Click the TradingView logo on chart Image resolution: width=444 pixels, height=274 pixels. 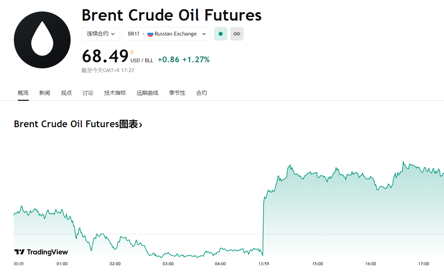[41, 252]
